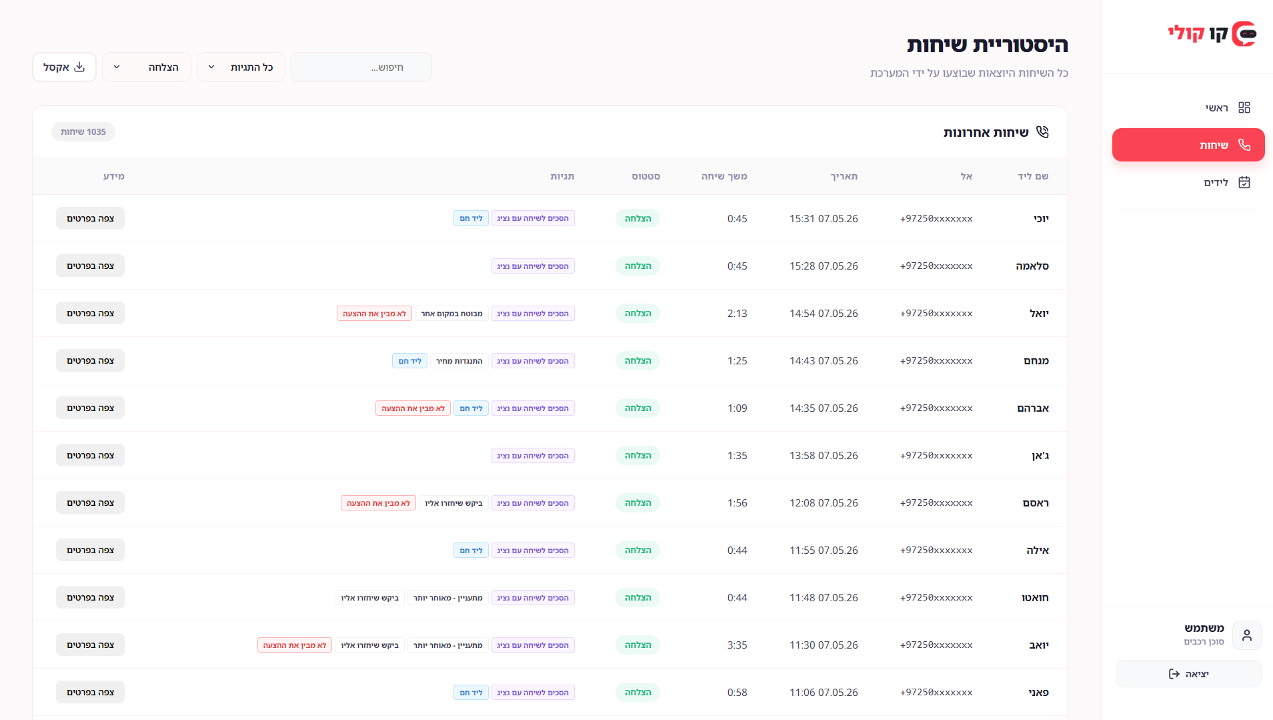This screenshot has height=720, width=1273.
Task: Click the logout arrow icon in יציאה
Action: [1174, 674]
